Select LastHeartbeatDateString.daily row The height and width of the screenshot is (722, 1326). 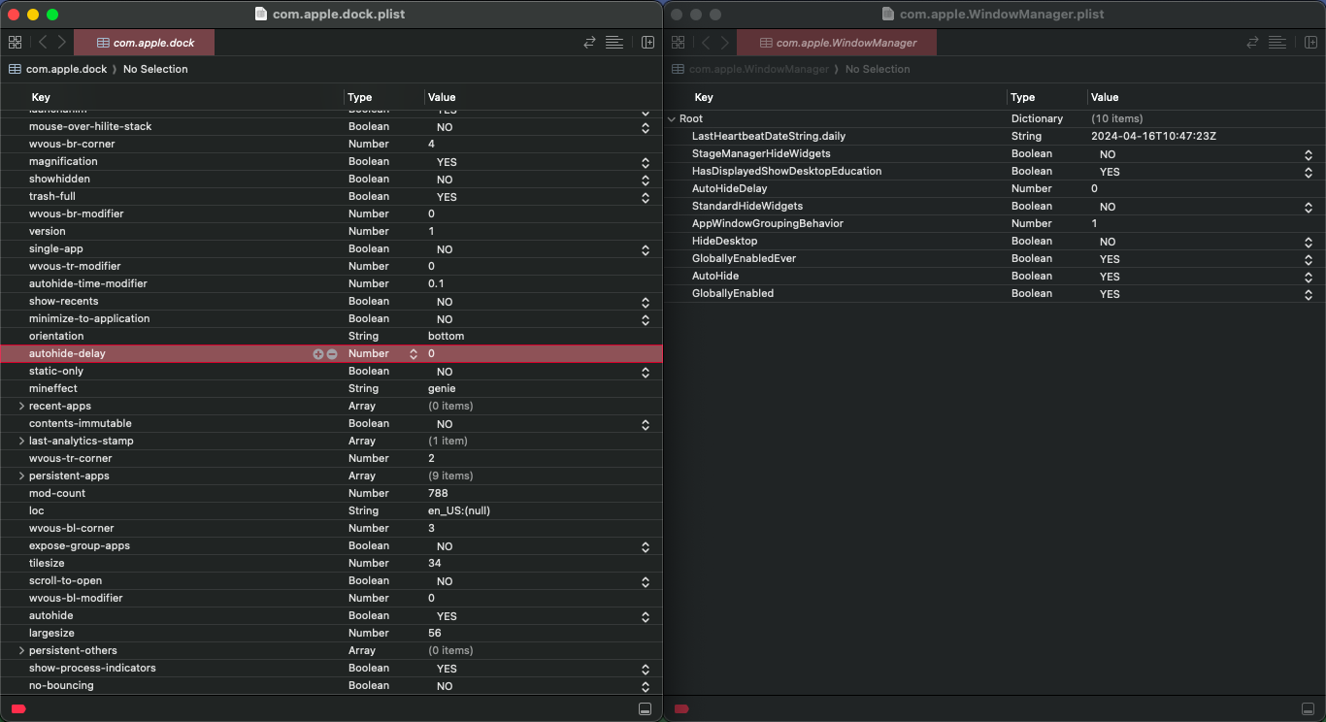point(994,136)
